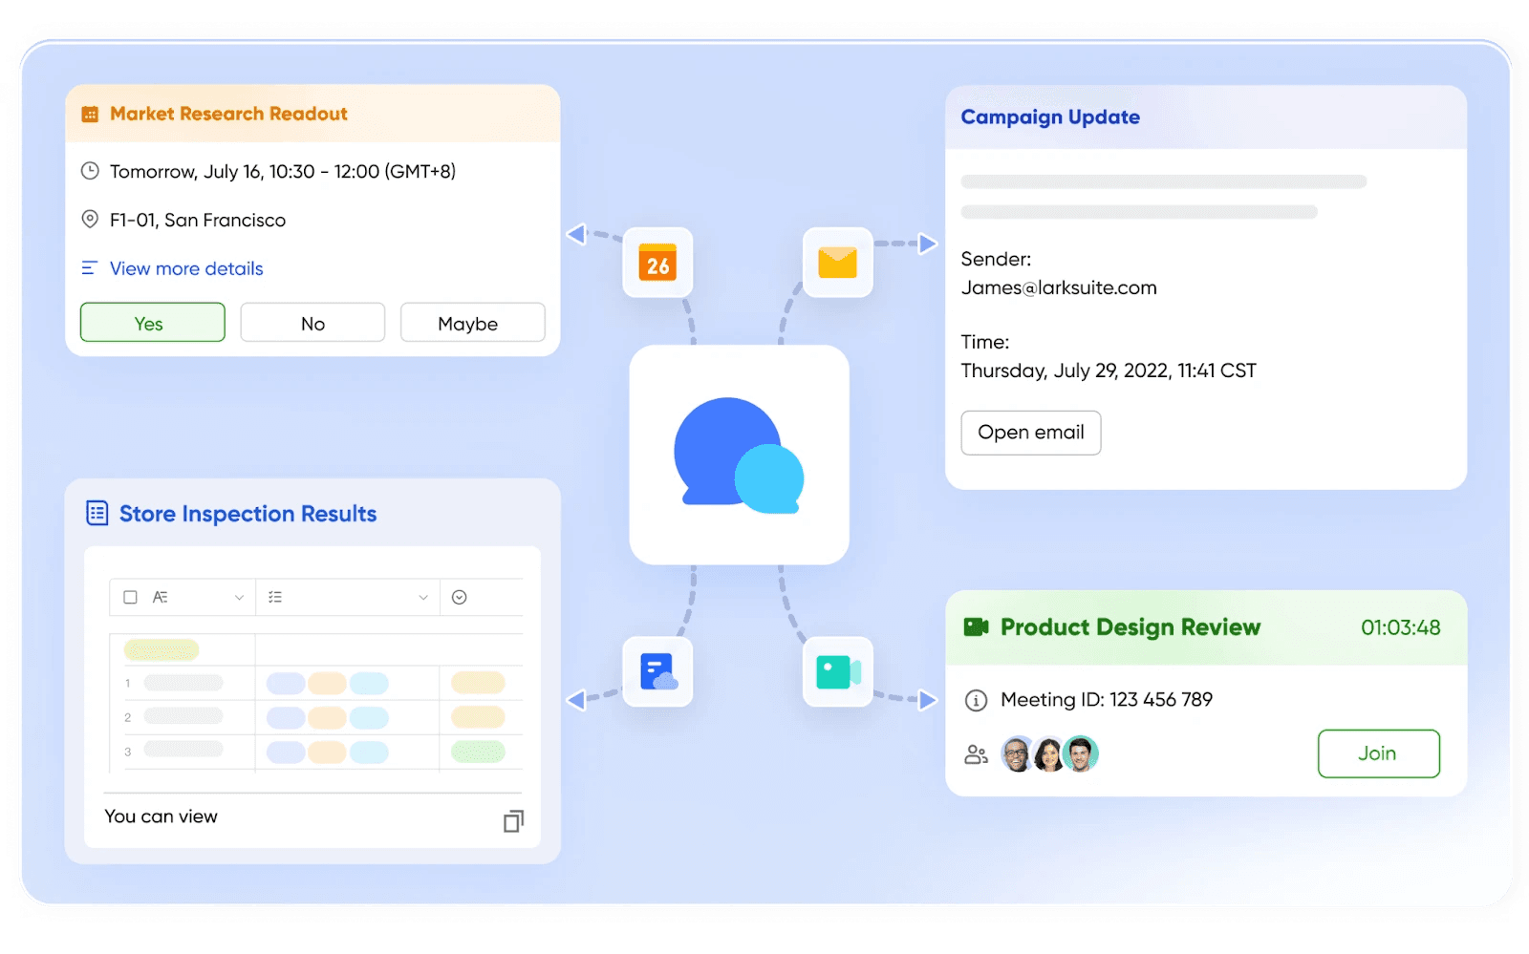Click the copy icon next to You can view
This screenshot has width=1529, height=954.
click(x=513, y=820)
